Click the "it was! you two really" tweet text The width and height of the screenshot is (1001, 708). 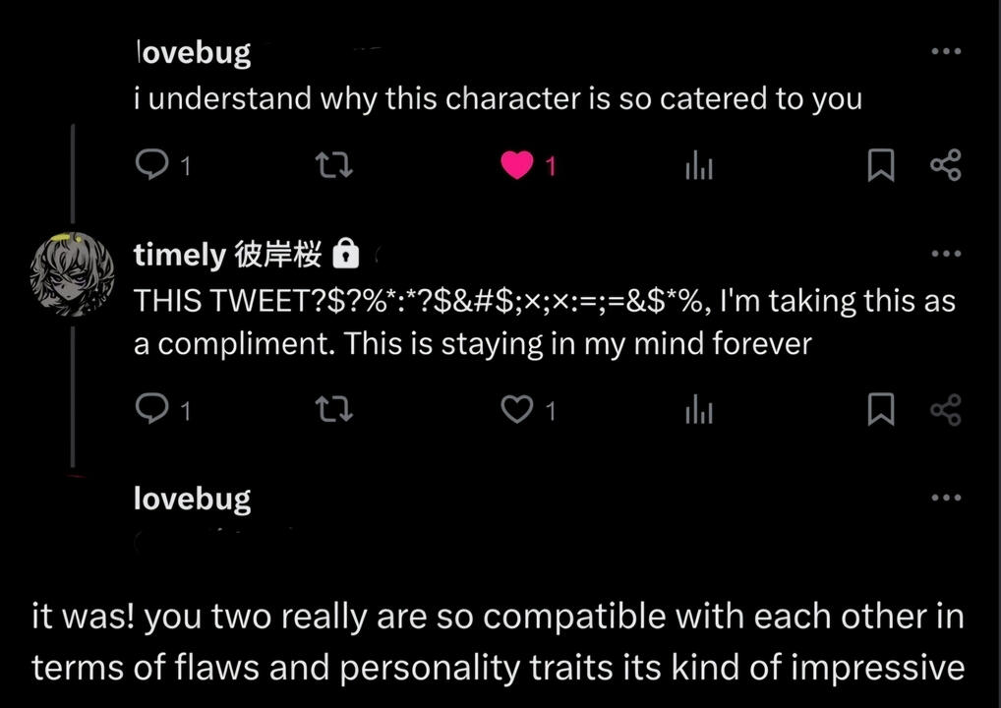pyautogui.click(x=498, y=641)
